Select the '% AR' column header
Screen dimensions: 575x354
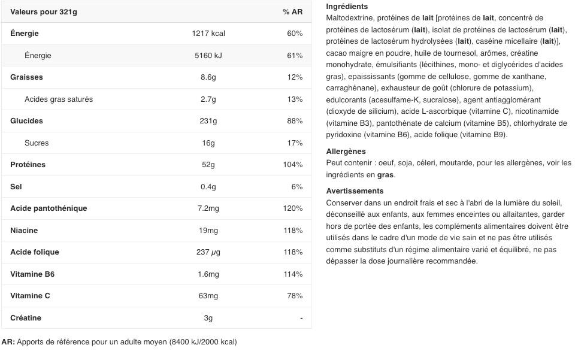pos(292,12)
